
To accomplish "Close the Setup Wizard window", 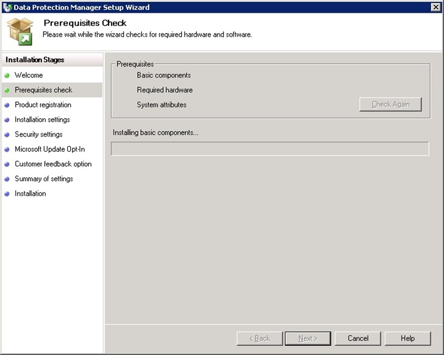I will coord(435,7).
